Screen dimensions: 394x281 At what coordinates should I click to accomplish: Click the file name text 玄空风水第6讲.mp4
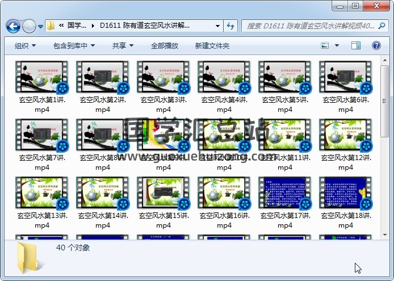(346, 104)
